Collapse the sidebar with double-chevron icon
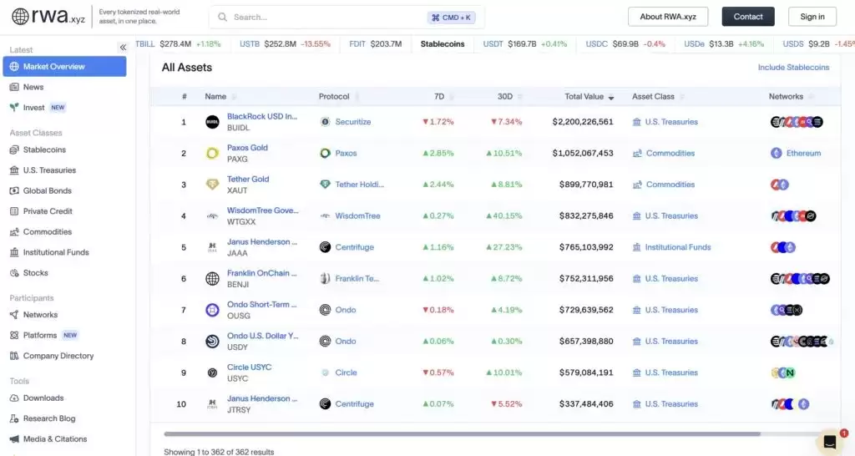 click(x=123, y=48)
